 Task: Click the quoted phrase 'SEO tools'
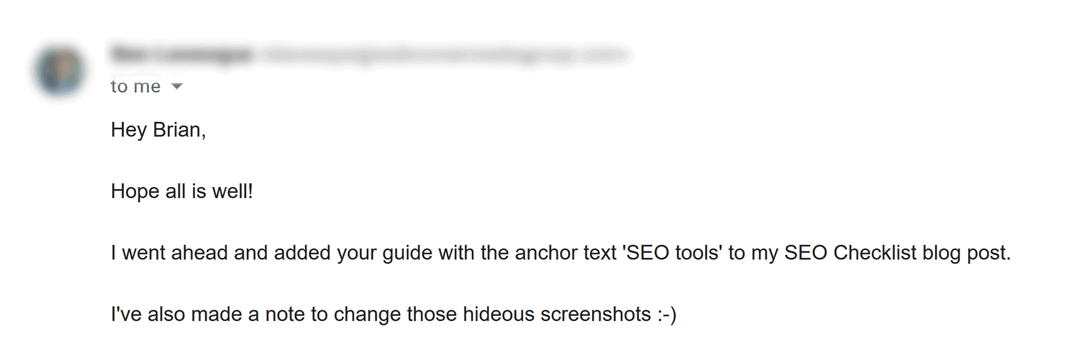672,253
